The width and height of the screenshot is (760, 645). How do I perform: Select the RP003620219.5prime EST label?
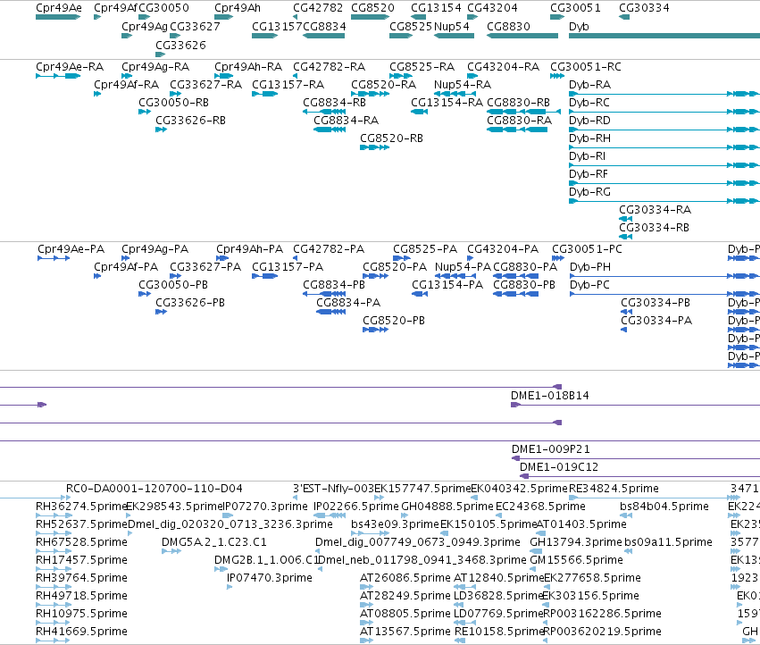(602, 631)
